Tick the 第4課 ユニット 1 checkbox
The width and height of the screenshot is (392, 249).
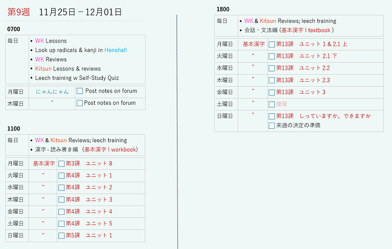61,176
